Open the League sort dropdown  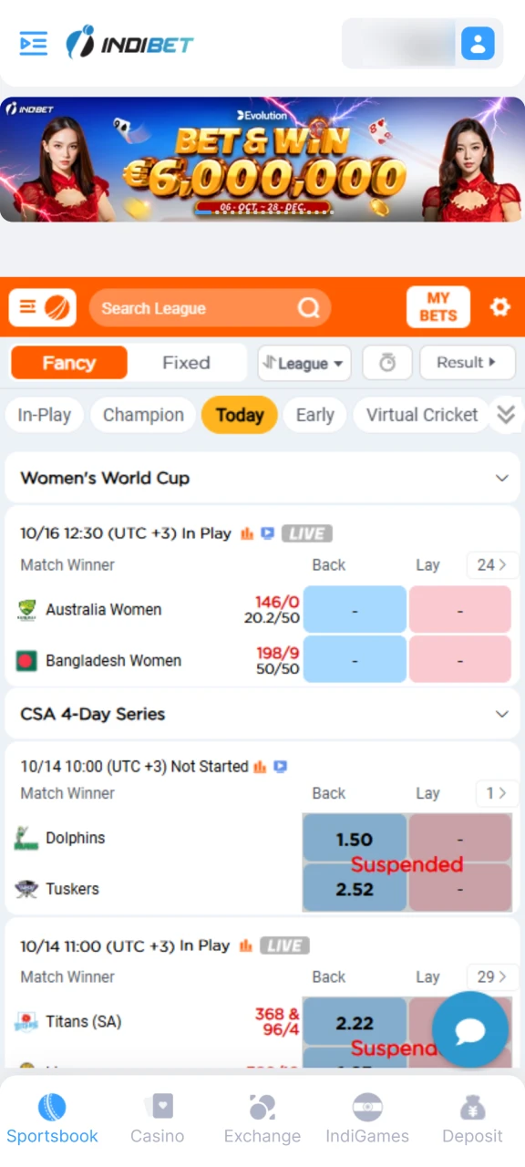pos(304,363)
